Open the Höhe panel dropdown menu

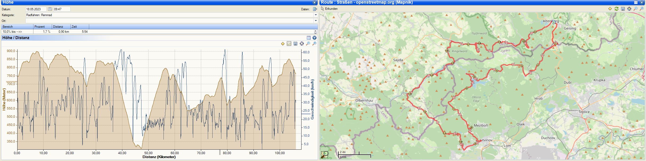[x=315, y=2]
